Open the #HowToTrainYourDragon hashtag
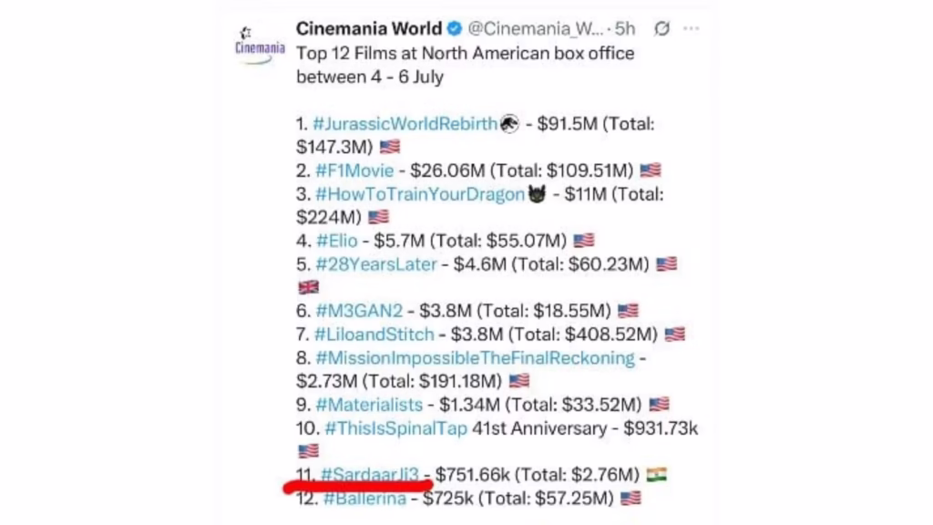The width and height of the screenshot is (933, 525). coord(420,194)
